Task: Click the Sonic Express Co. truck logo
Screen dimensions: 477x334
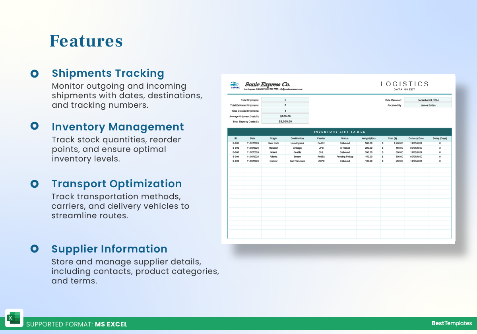Action: [235, 85]
